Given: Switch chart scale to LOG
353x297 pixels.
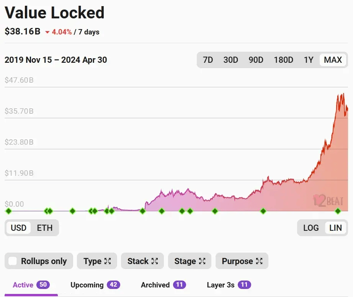Looking at the screenshot, I should (311, 228).
